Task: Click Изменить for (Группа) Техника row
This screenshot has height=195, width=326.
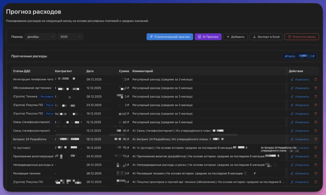Action: tap(300, 96)
